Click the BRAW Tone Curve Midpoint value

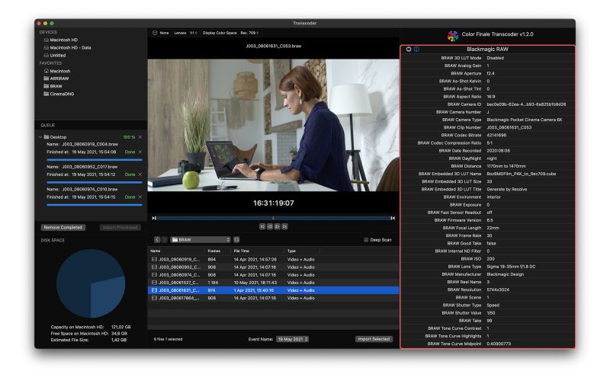499,344
